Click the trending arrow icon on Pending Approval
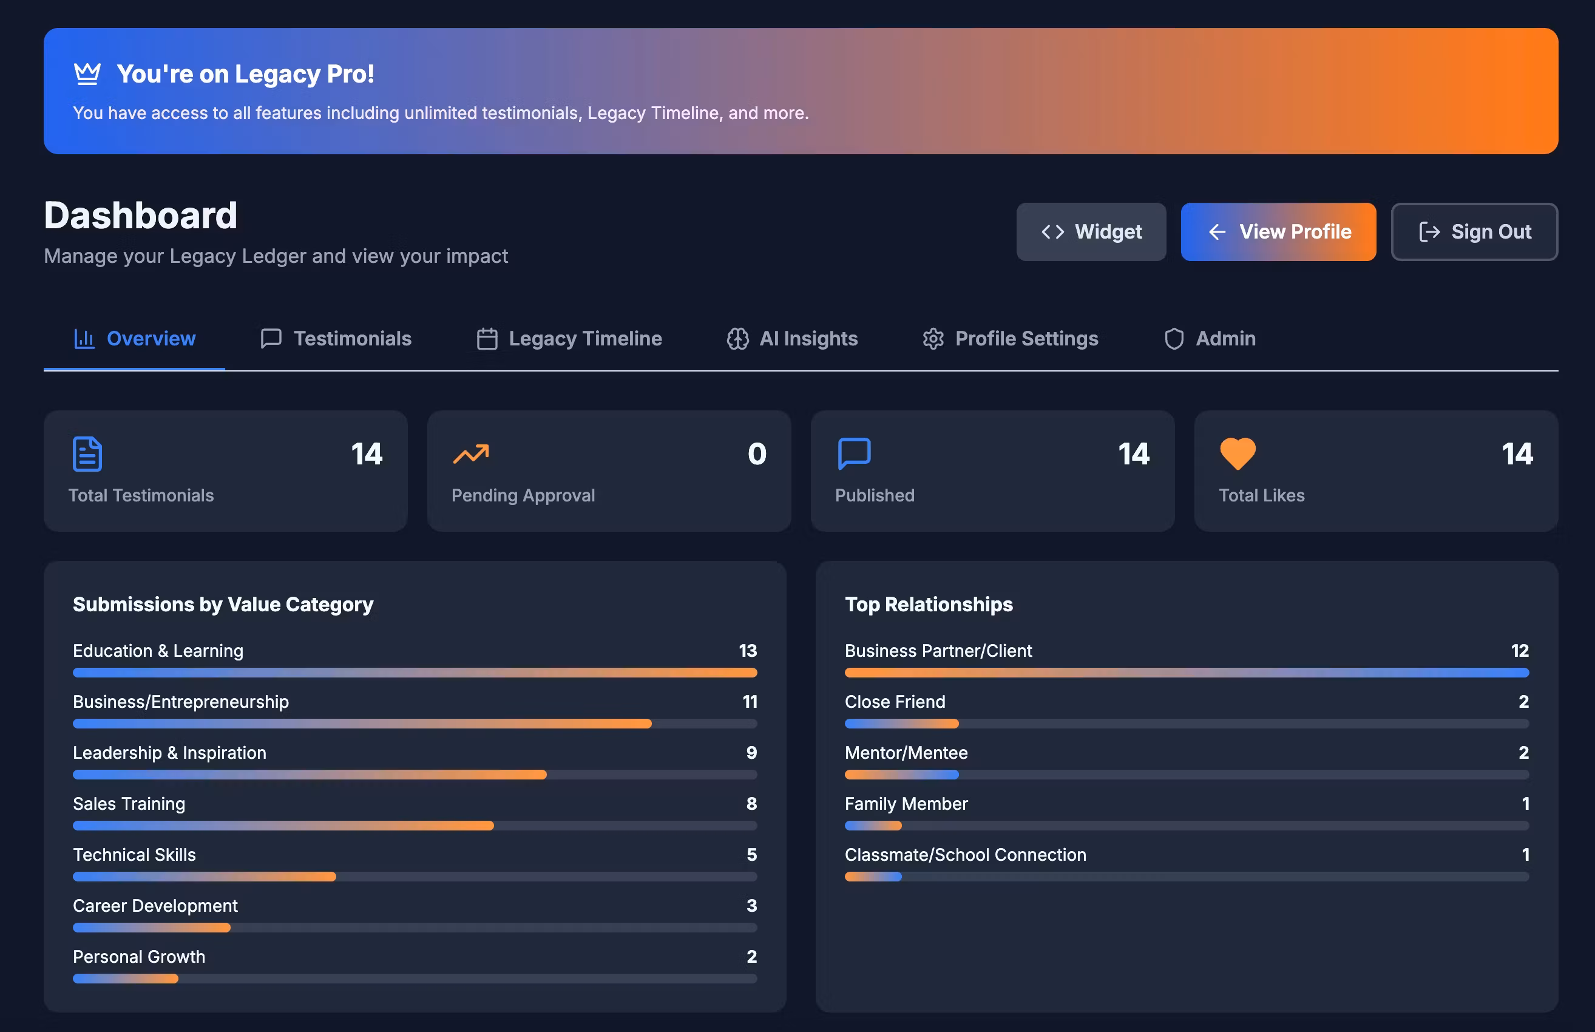This screenshot has height=1032, width=1595. pyautogui.click(x=470, y=453)
